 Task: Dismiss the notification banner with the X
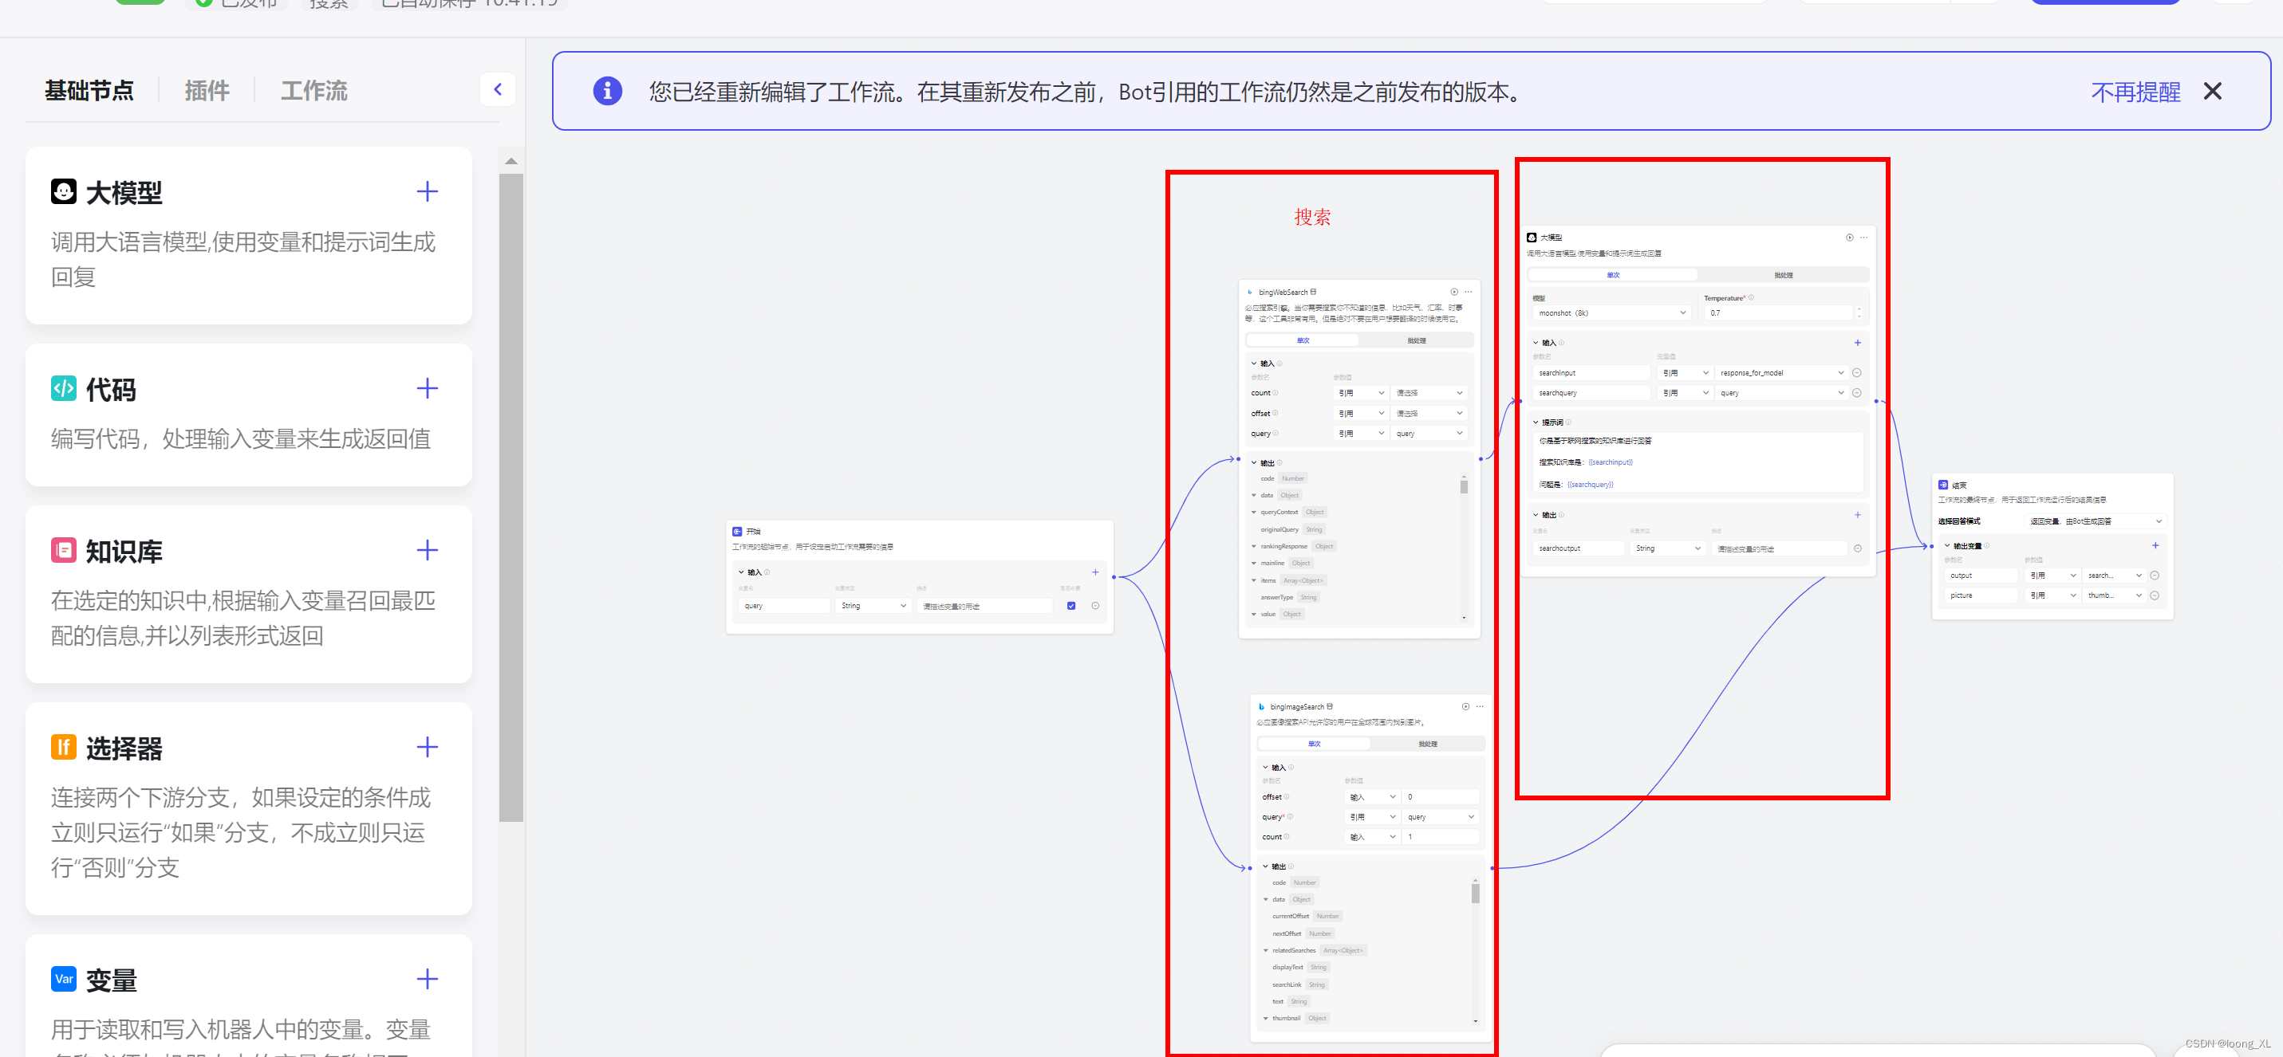tap(2212, 91)
